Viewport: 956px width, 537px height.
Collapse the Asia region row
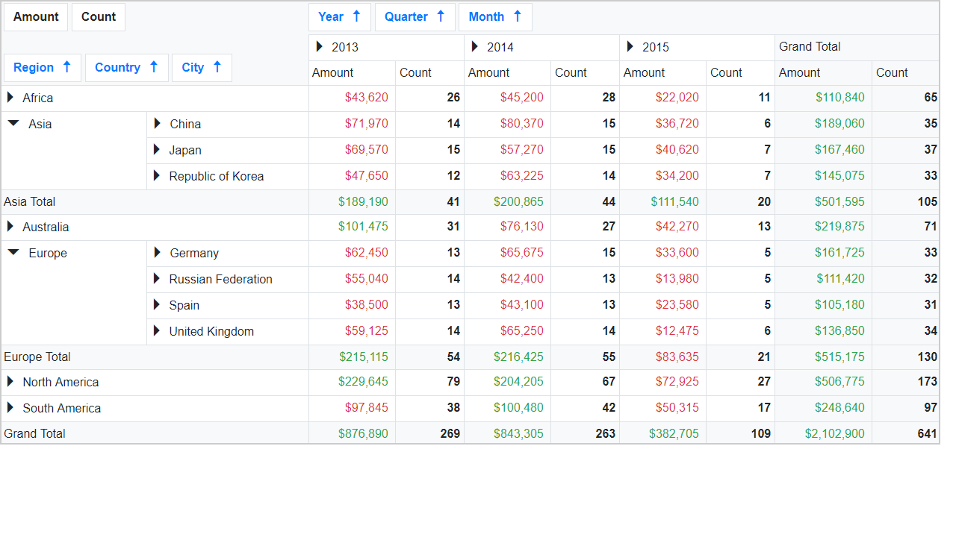coord(13,124)
